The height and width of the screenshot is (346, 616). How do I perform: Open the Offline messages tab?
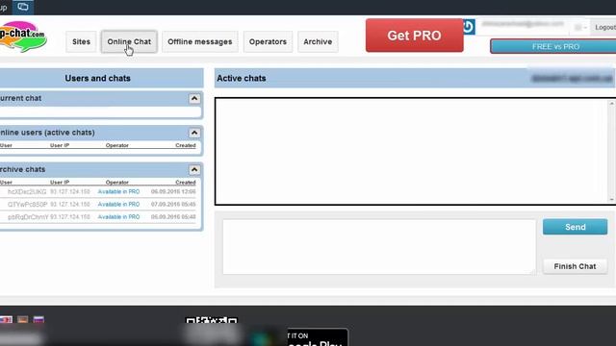coord(200,41)
